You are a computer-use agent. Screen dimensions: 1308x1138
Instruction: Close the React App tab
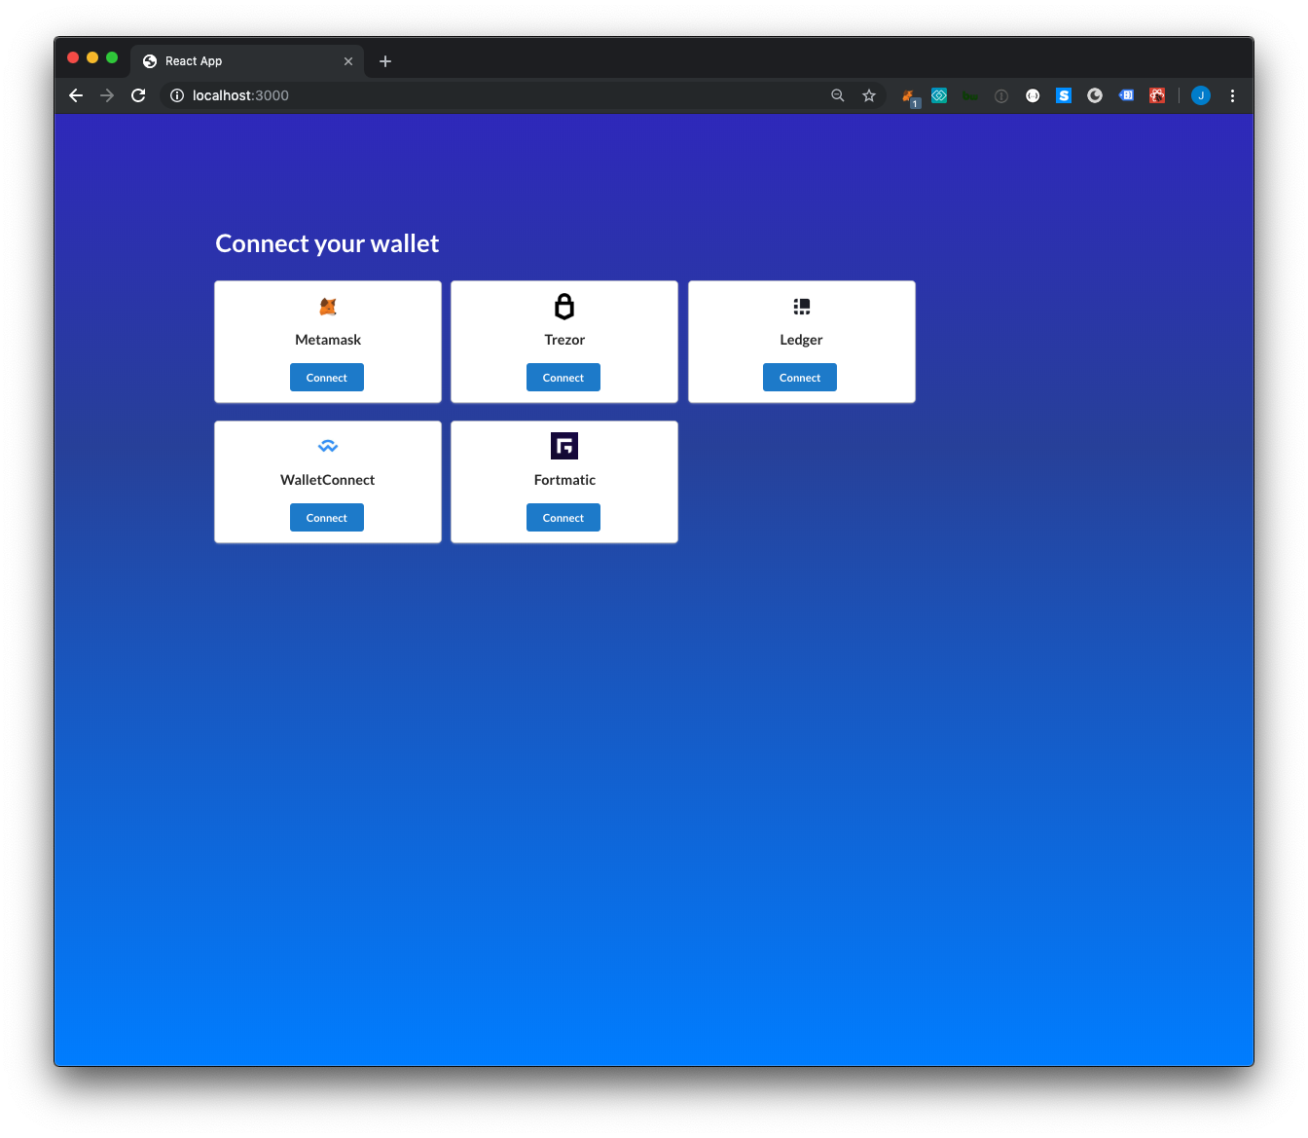[348, 61]
